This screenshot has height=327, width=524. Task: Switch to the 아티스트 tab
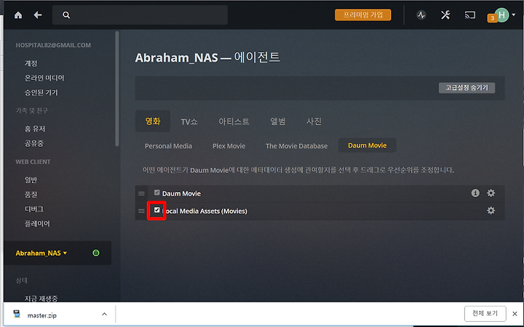pyautogui.click(x=234, y=121)
